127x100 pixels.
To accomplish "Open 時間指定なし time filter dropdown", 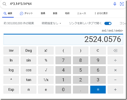I will [51, 23].
